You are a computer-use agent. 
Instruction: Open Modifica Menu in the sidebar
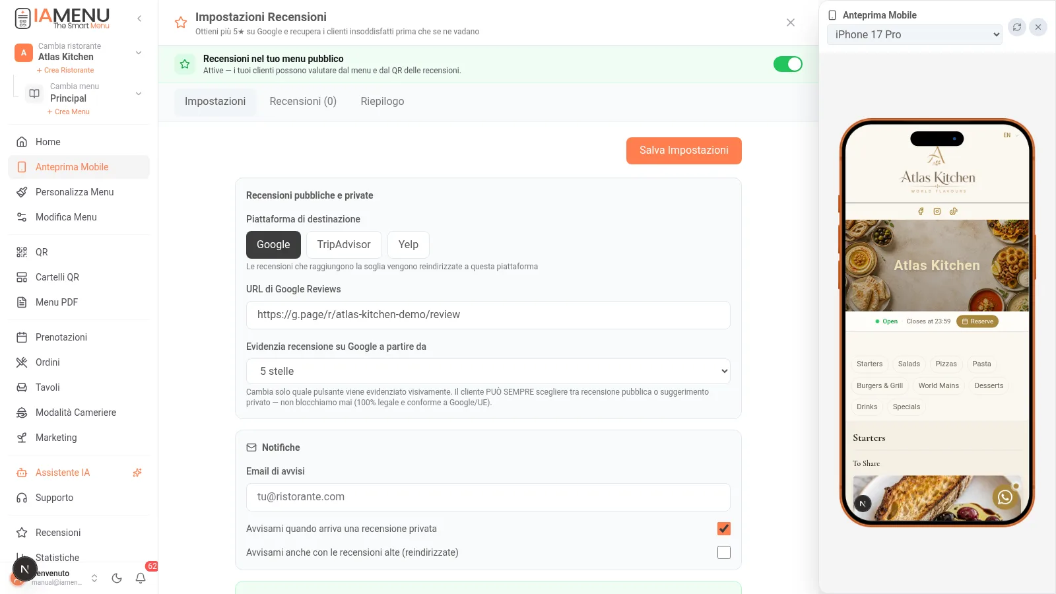[x=79, y=217]
